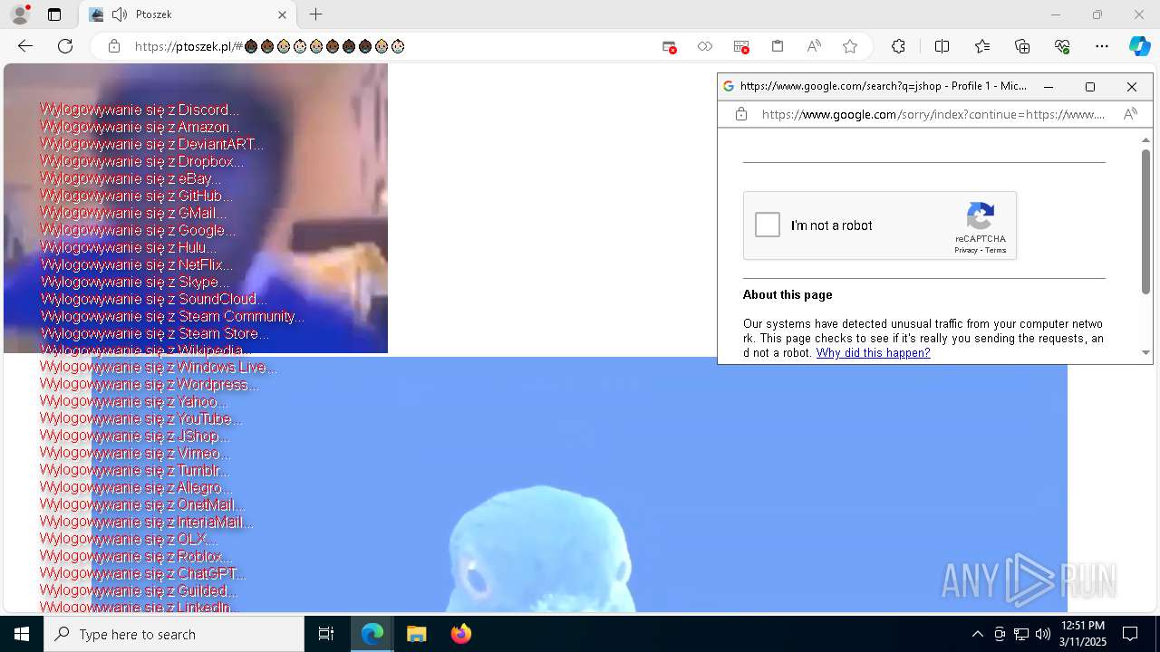Open the tab actions menu icon
This screenshot has height=652, width=1160.
coord(54,14)
